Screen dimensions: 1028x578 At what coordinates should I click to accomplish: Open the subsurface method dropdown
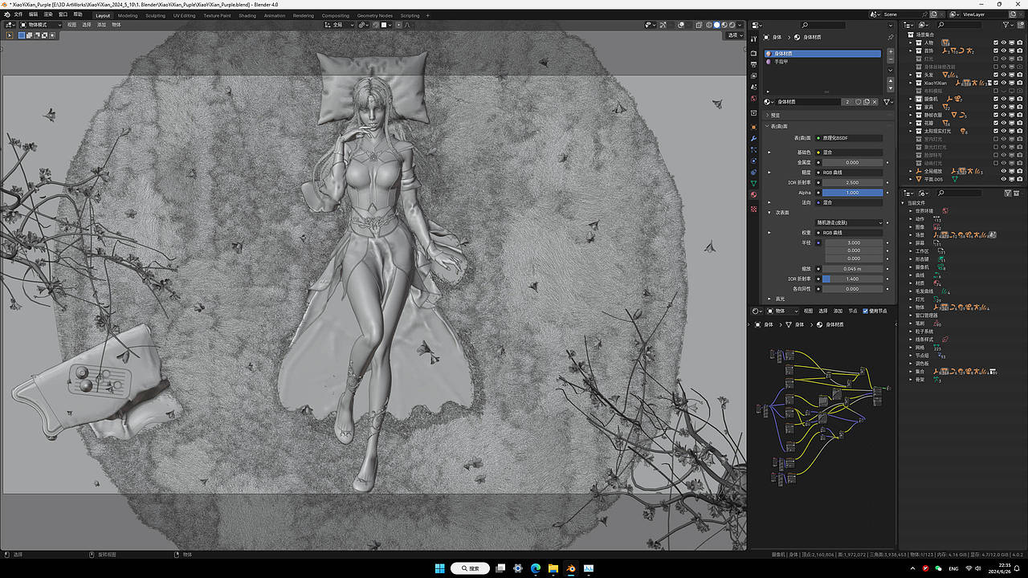click(850, 222)
